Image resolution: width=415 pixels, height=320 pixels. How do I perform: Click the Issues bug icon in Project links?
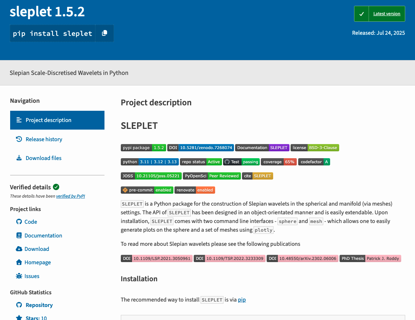coord(19,276)
